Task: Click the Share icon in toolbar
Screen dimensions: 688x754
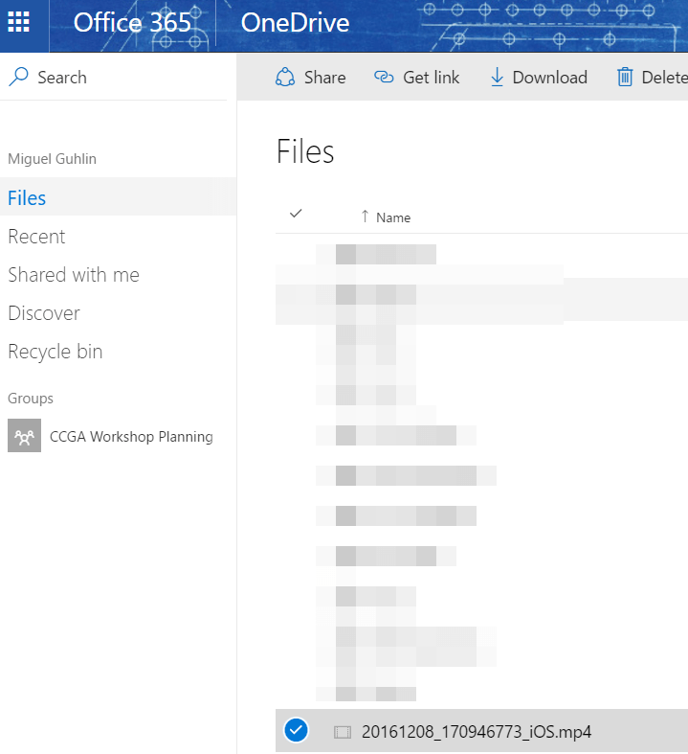Action: coord(285,77)
